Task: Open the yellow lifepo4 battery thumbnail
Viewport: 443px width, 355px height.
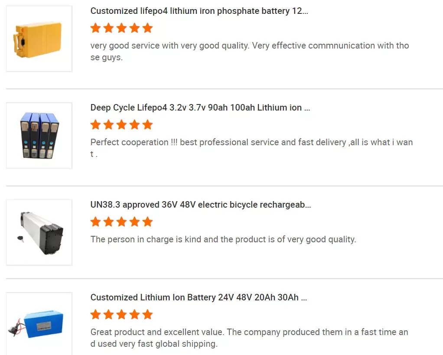Action: 39,39
